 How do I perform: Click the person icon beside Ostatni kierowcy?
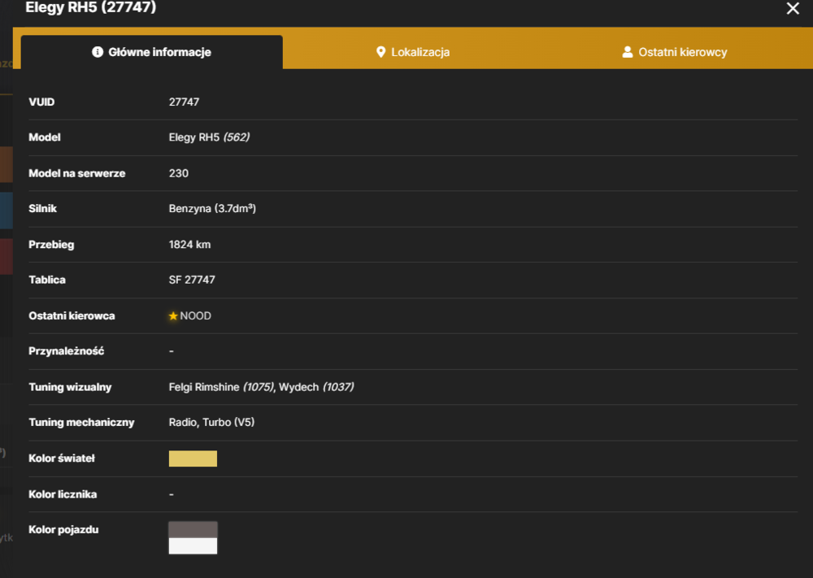pos(628,52)
